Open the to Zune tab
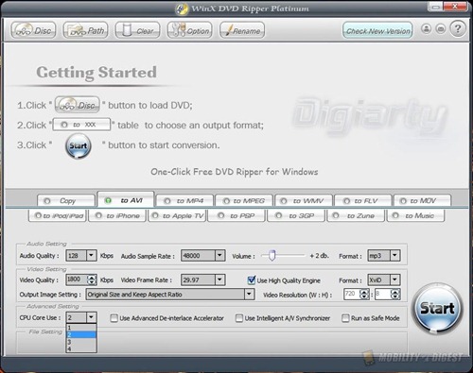Image resolution: width=473 pixels, height=373 pixels. click(356, 215)
